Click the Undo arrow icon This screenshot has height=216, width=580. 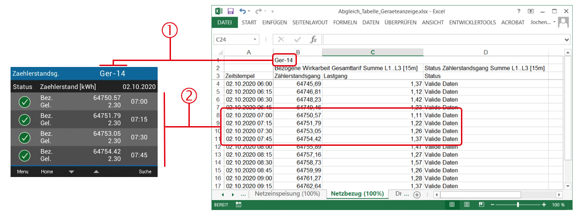coord(243,11)
